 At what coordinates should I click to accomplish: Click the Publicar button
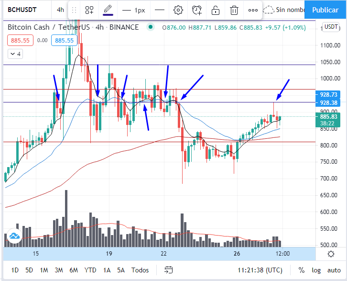[x=325, y=10]
